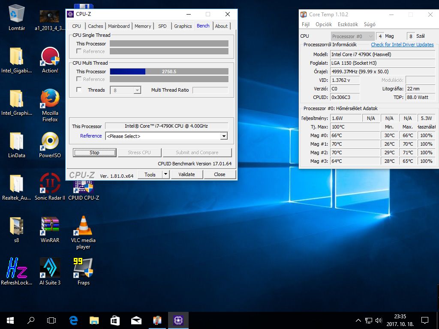Click the Close button in CPU-Z
Viewport: 439px width, 329px height.
tap(219, 174)
